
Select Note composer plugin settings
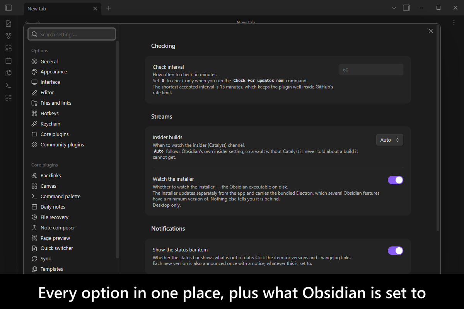pos(72,228)
